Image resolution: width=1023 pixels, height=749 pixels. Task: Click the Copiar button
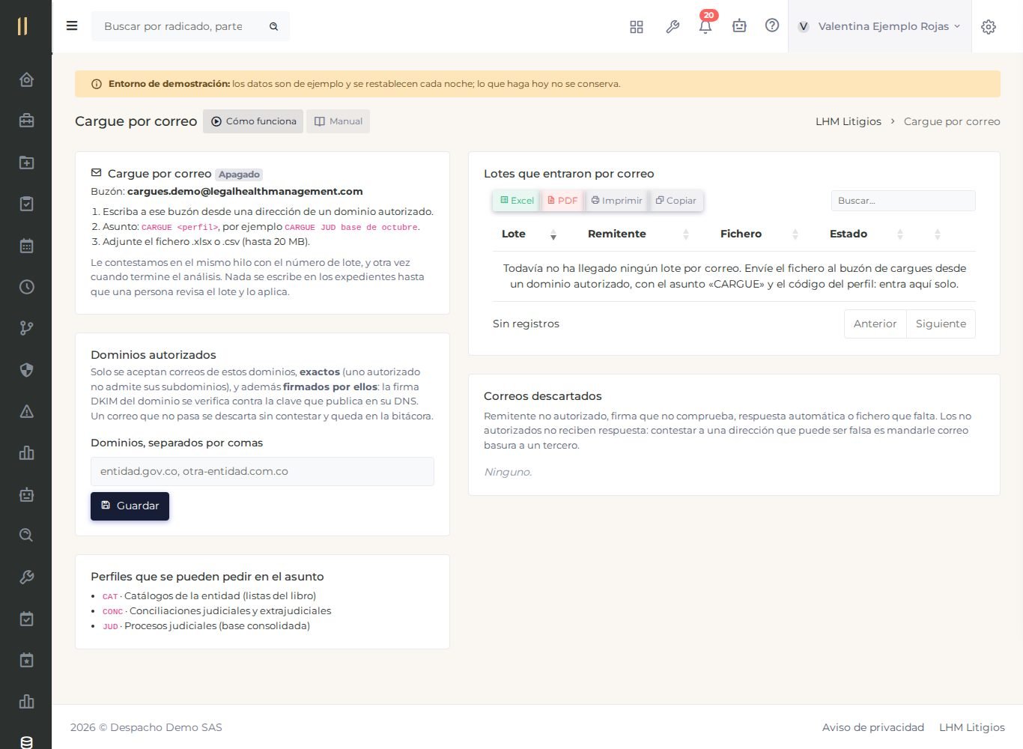pyautogui.click(x=676, y=201)
